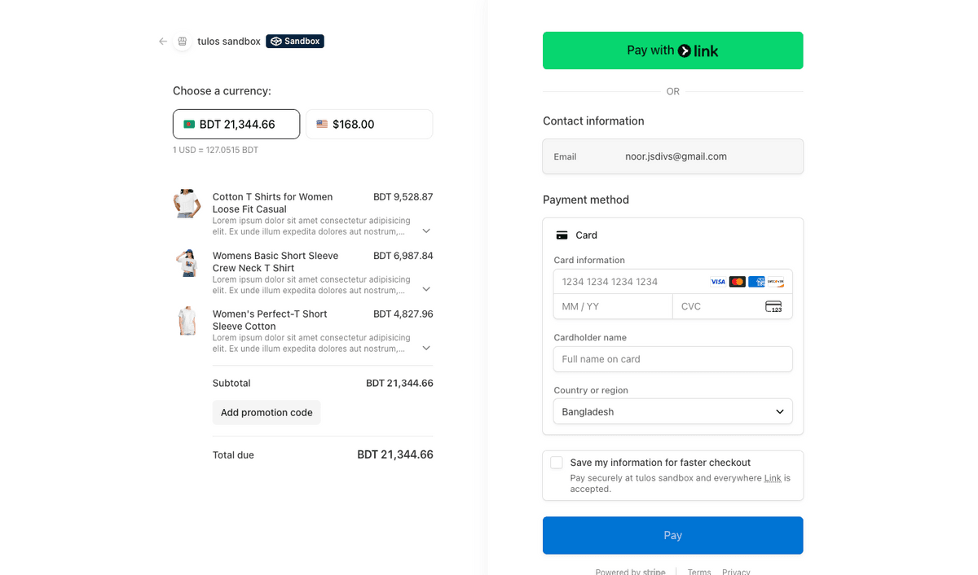Click the Sandbox badge icon
The image size is (978, 575).
[x=276, y=42]
